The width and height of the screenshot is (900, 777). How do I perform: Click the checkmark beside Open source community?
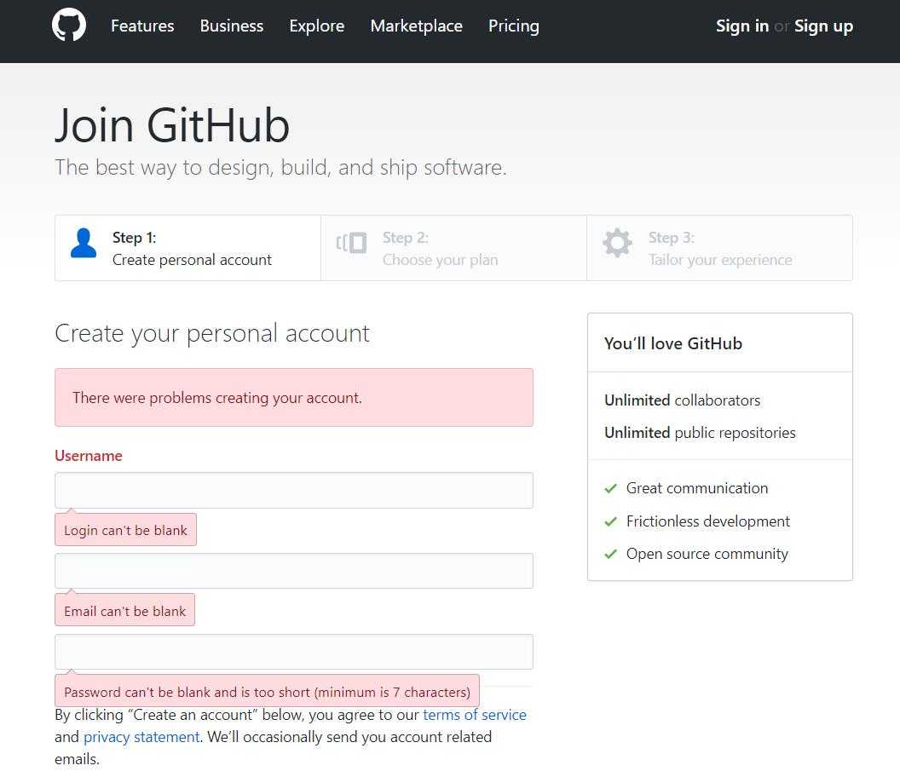(x=611, y=554)
